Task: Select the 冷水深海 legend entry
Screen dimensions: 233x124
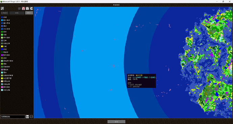Action: pos(5,29)
